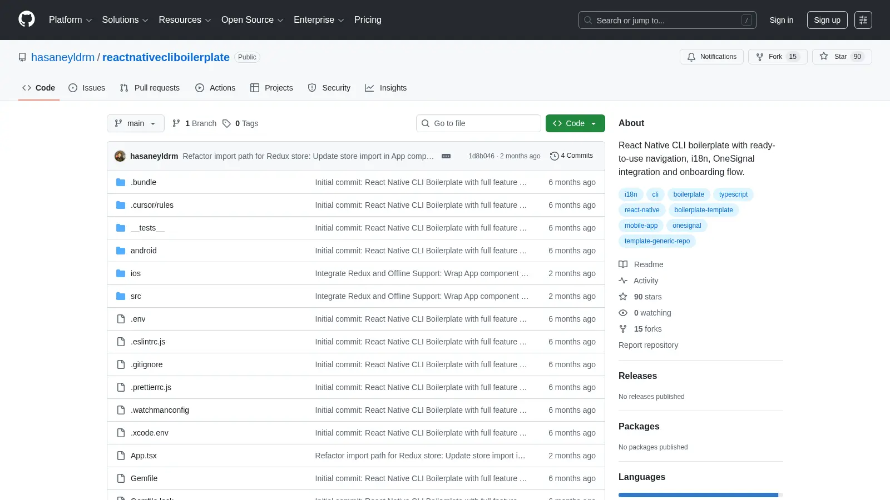Click the tag icon beside Tags
The height and width of the screenshot is (500, 890).
(226, 123)
